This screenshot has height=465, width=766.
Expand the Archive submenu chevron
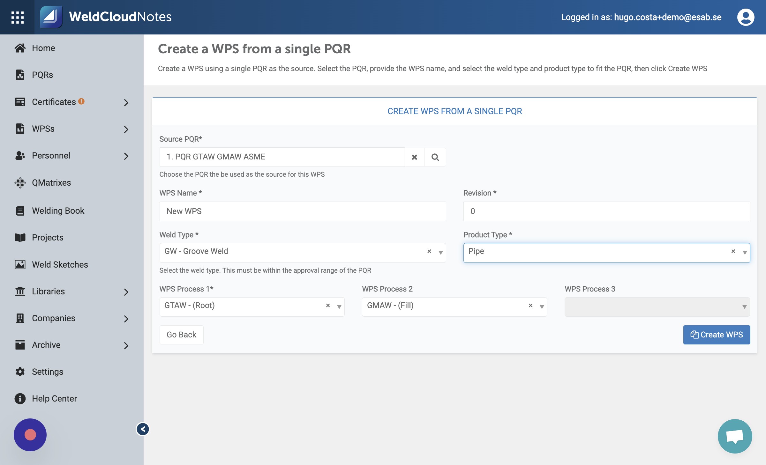tap(126, 345)
